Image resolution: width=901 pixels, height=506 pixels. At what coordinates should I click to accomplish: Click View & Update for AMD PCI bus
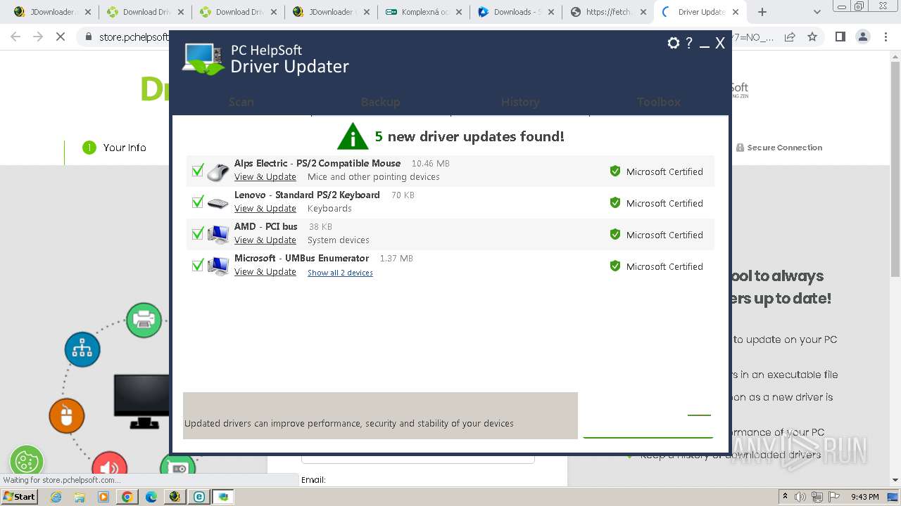(x=265, y=240)
